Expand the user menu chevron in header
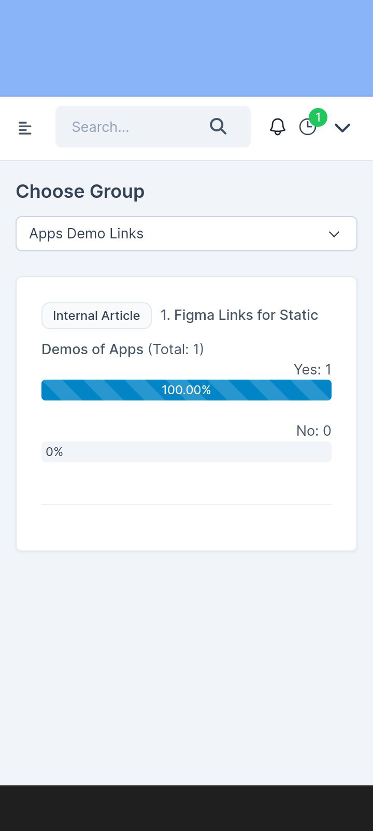The image size is (373, 831). [x=342, y=127]
